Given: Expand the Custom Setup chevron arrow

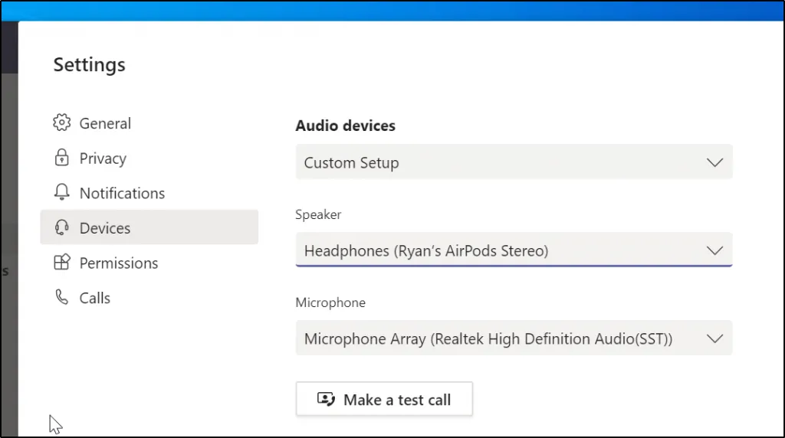Looking at the screenshot, I should point(714,162).
